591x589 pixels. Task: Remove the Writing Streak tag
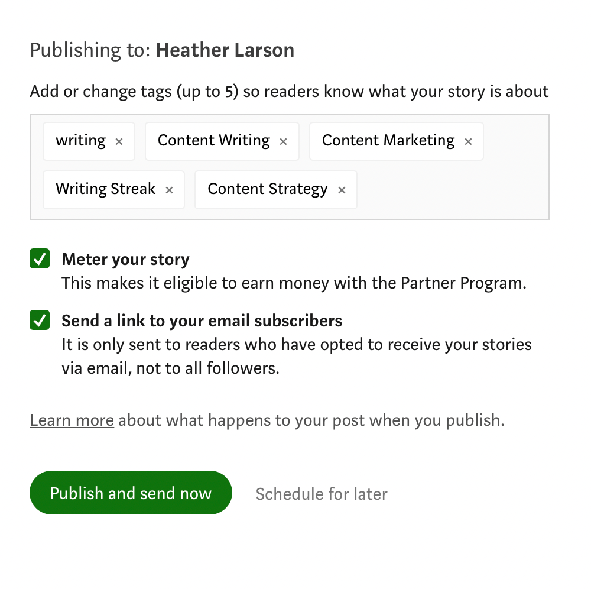pyautogui.click(x=169, y=190)
